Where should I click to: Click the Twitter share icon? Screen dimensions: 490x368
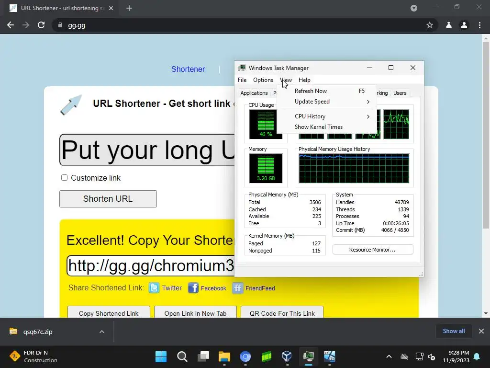point(154,288)
